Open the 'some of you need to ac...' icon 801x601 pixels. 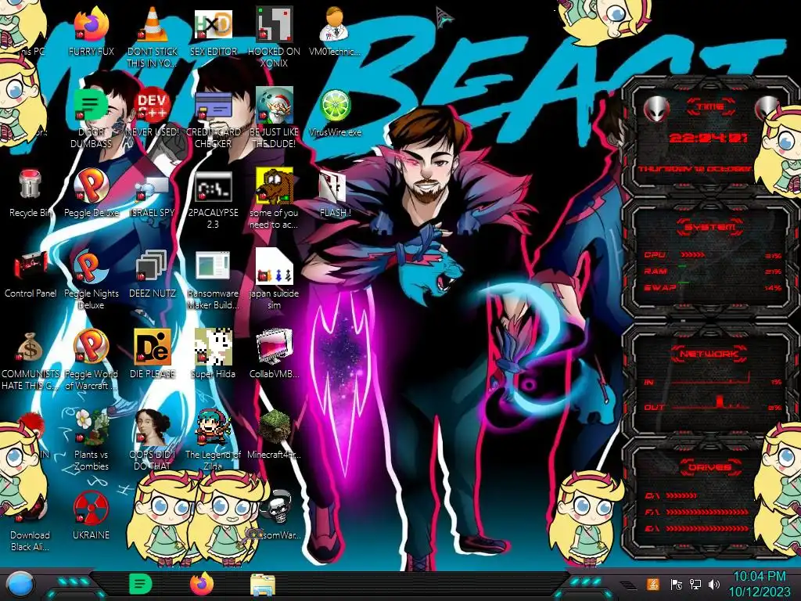pyautogui.click(x=274, y=186)
